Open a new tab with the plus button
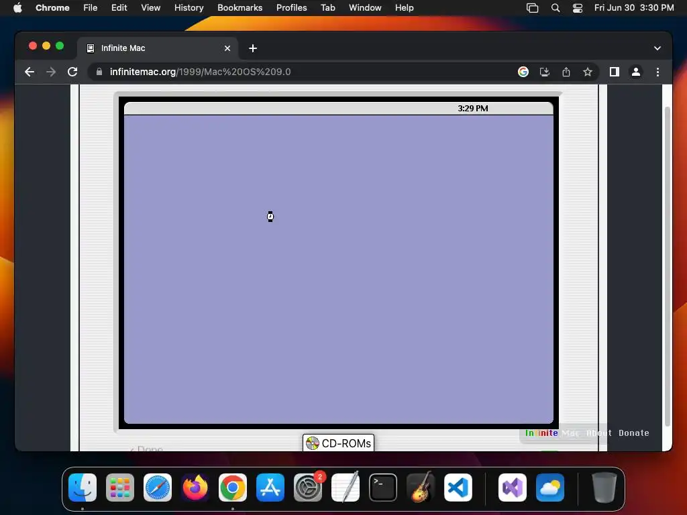Screen dimensions: 687x515 pos(253,48)
